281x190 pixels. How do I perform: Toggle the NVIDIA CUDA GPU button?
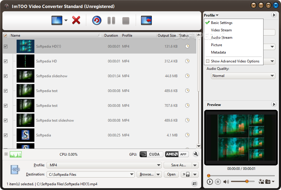151,154
